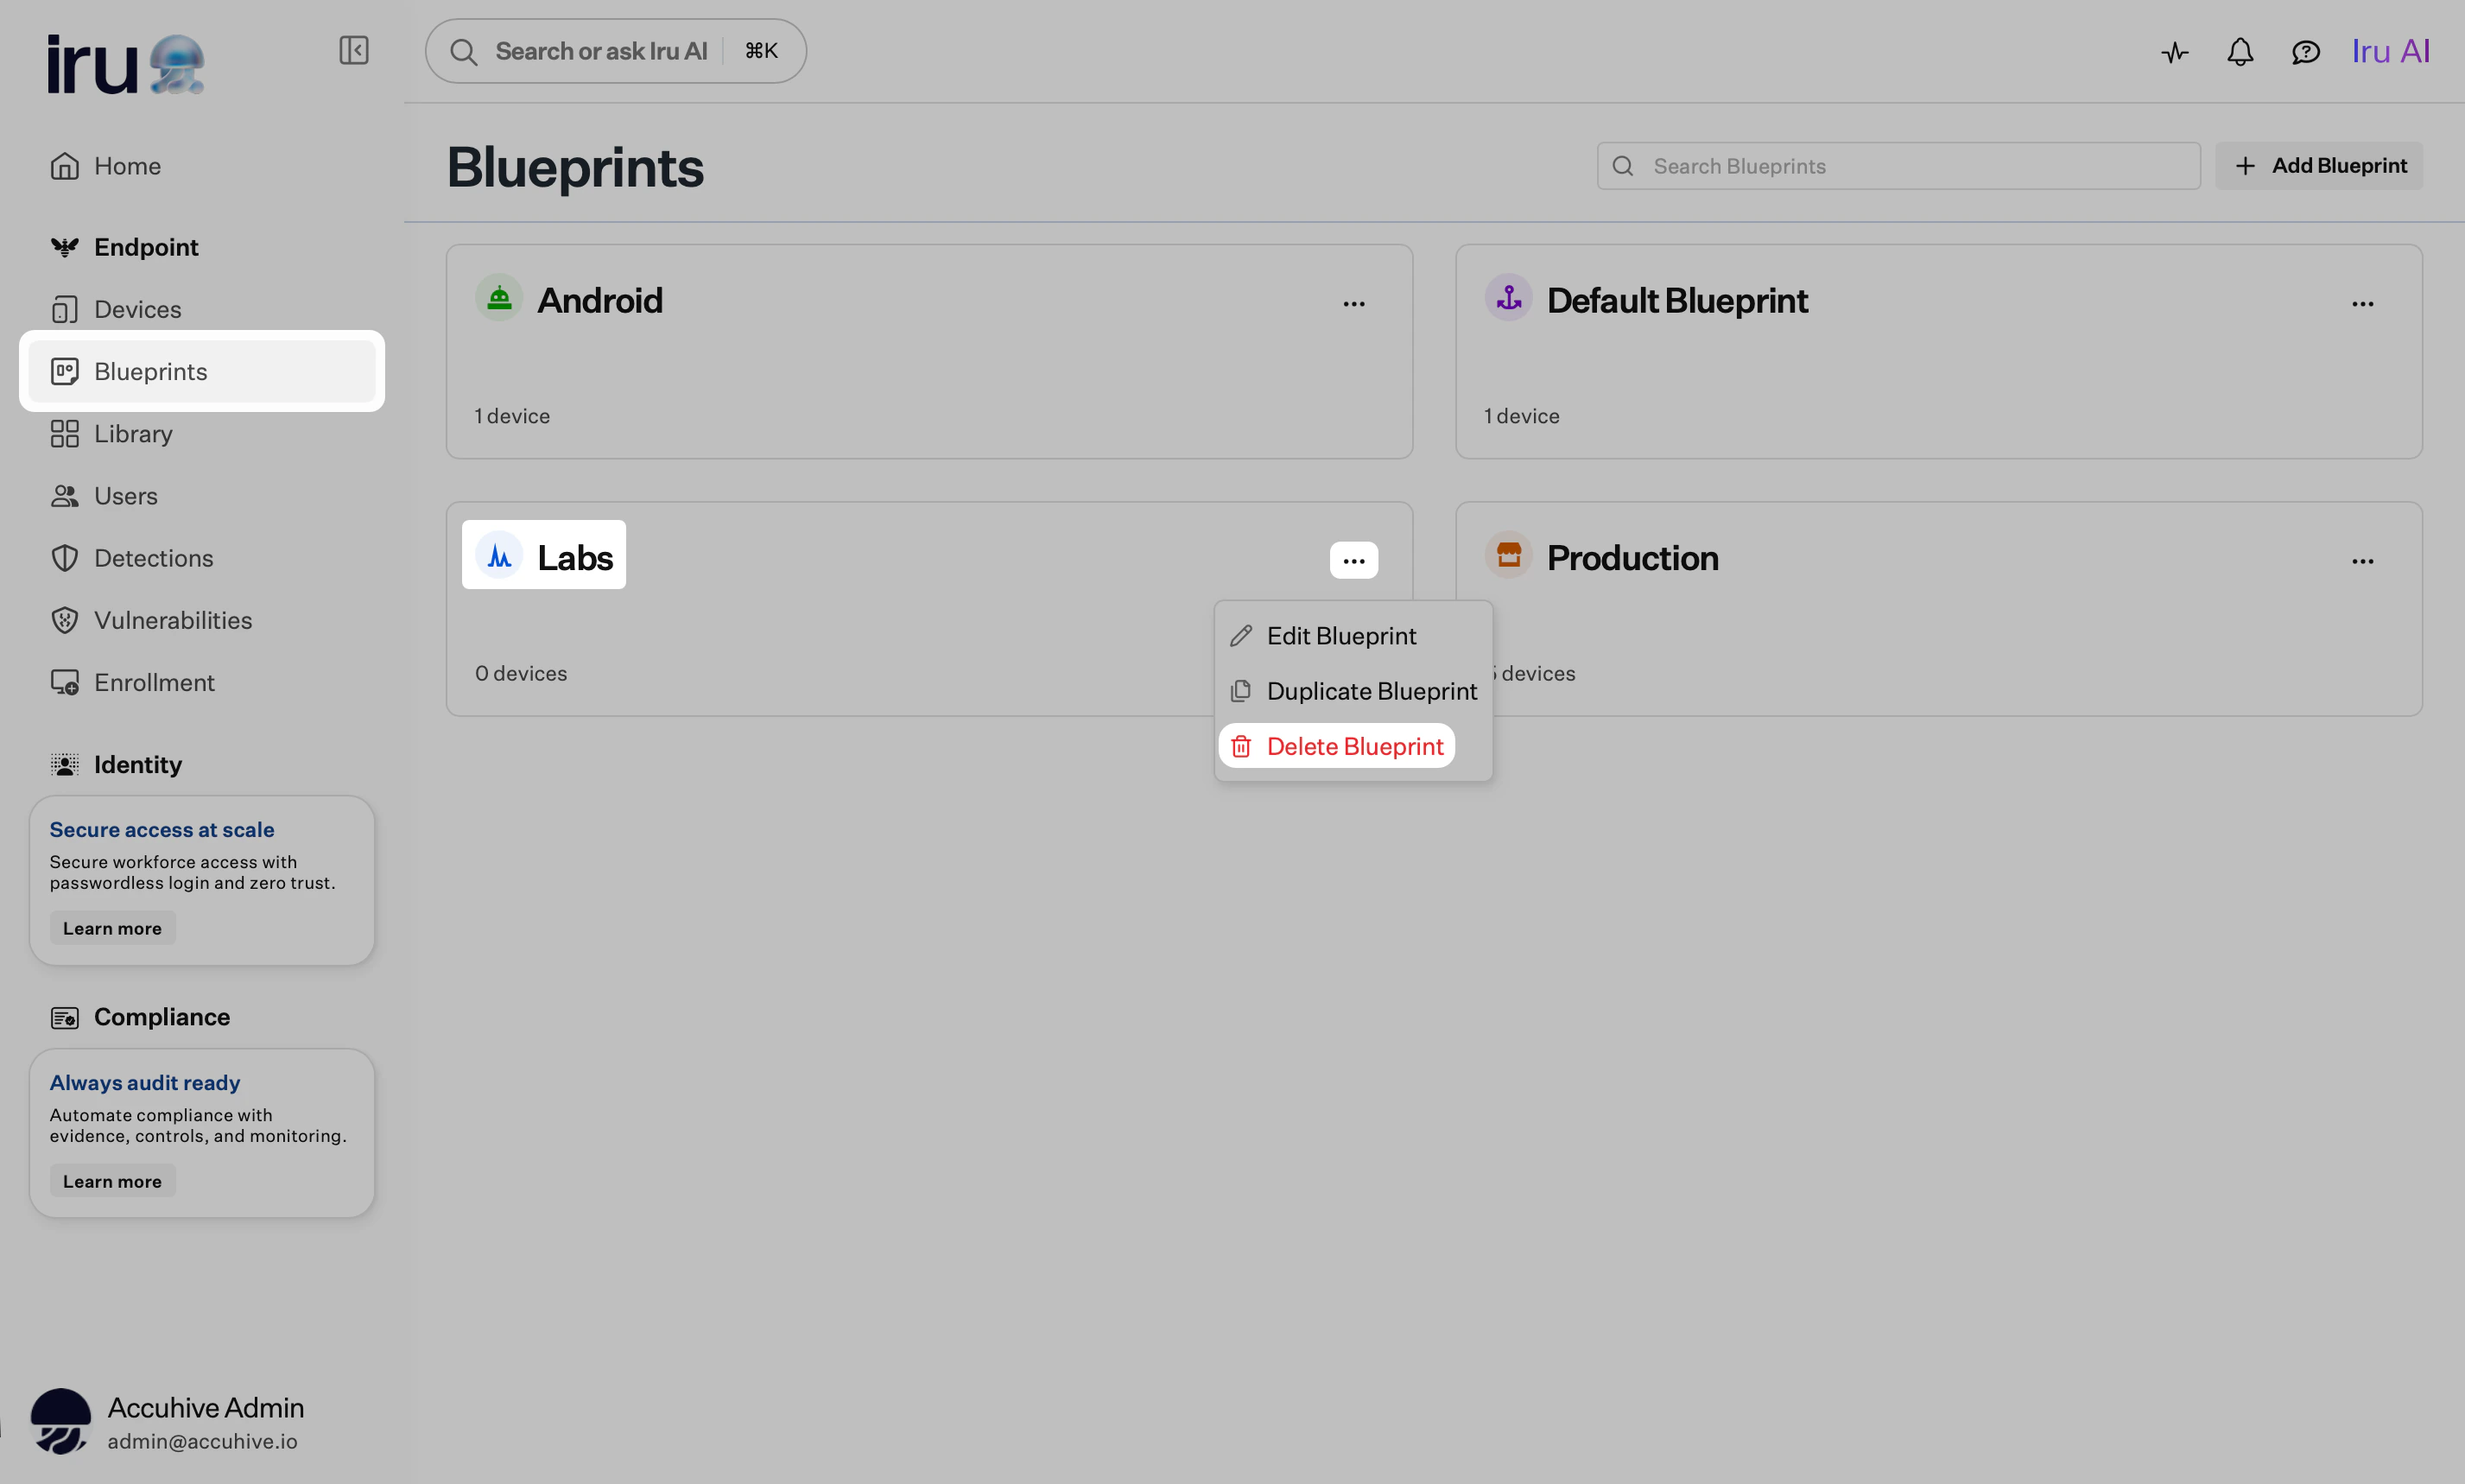Select Delete Blueprint option
Screen dimensions: 2465x1484
(1353, 746)
